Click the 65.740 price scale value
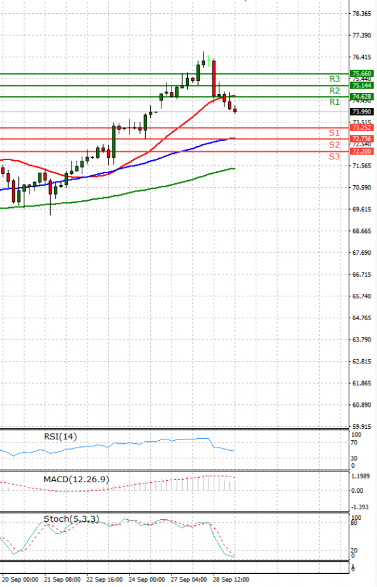The height and width of the screenshot is (587, 377). pos(362,296)
